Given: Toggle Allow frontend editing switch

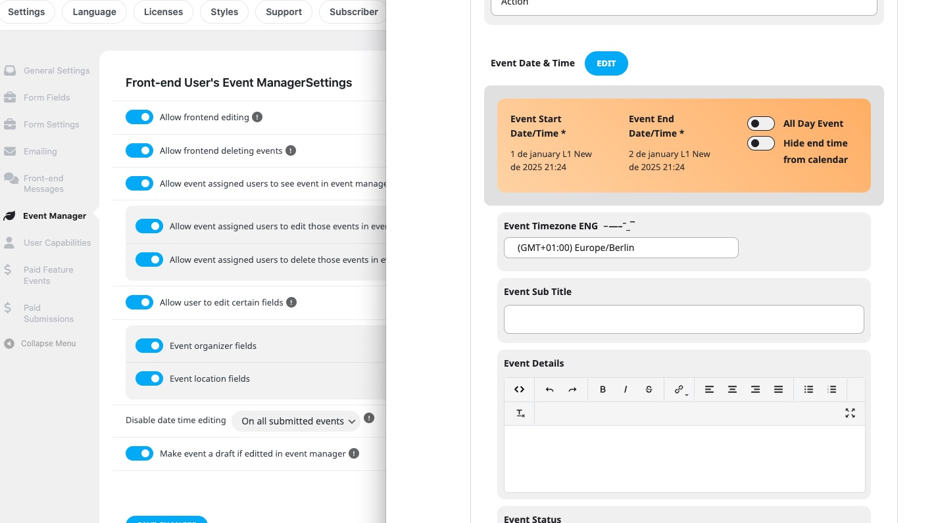Looking at the screenshot, I should coord(139,117).
